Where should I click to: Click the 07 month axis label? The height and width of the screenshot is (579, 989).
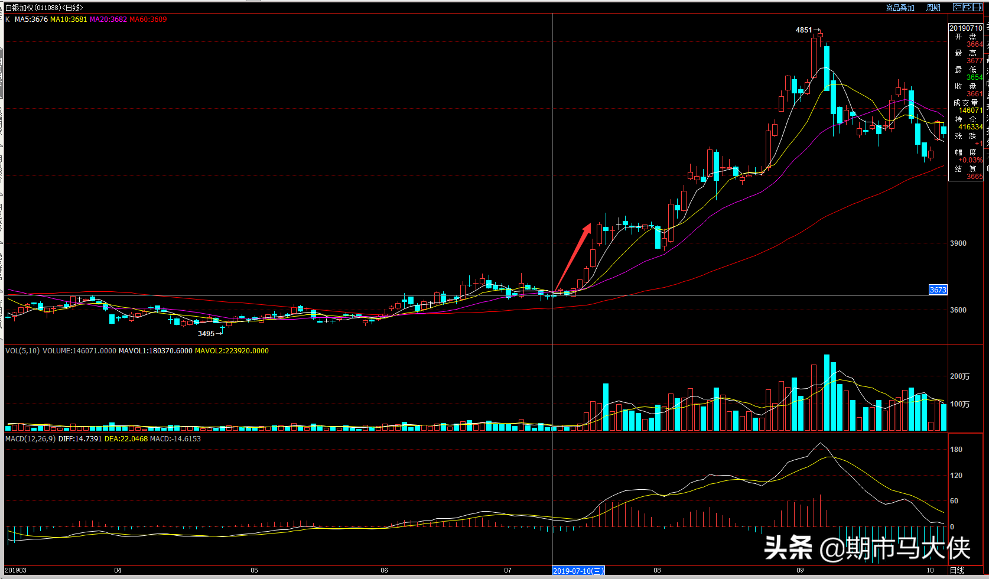507,570
